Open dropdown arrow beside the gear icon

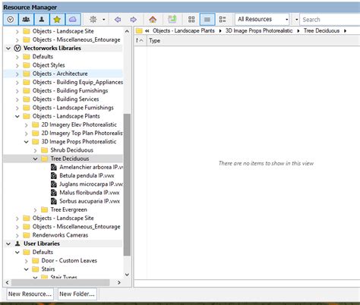104,20
